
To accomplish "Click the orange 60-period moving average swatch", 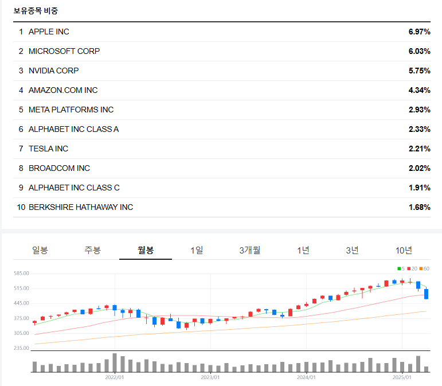I will [421, 268].
